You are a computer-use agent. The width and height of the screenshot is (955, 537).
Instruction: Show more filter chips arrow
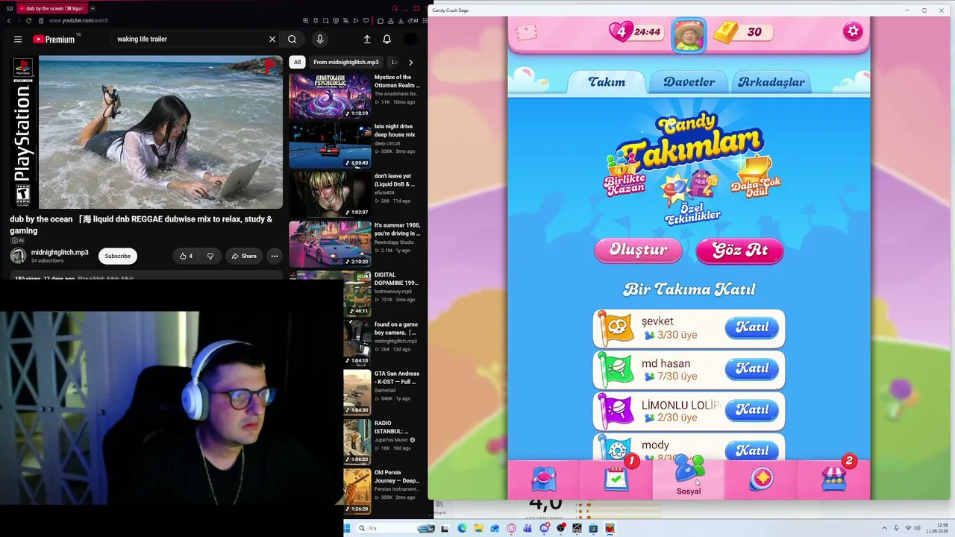pos(410,62)
